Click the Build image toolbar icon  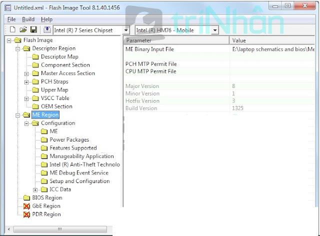pos(47,30)
